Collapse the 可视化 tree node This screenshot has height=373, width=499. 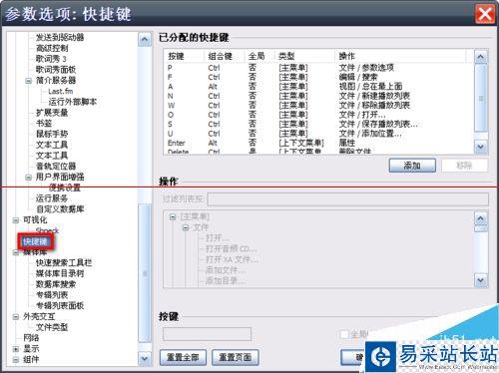16,220
